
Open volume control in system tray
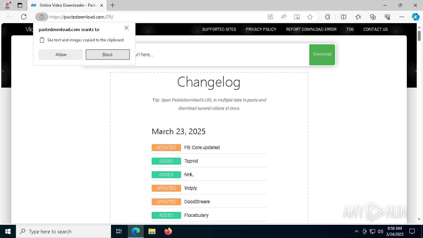click(x=380, y=231)
